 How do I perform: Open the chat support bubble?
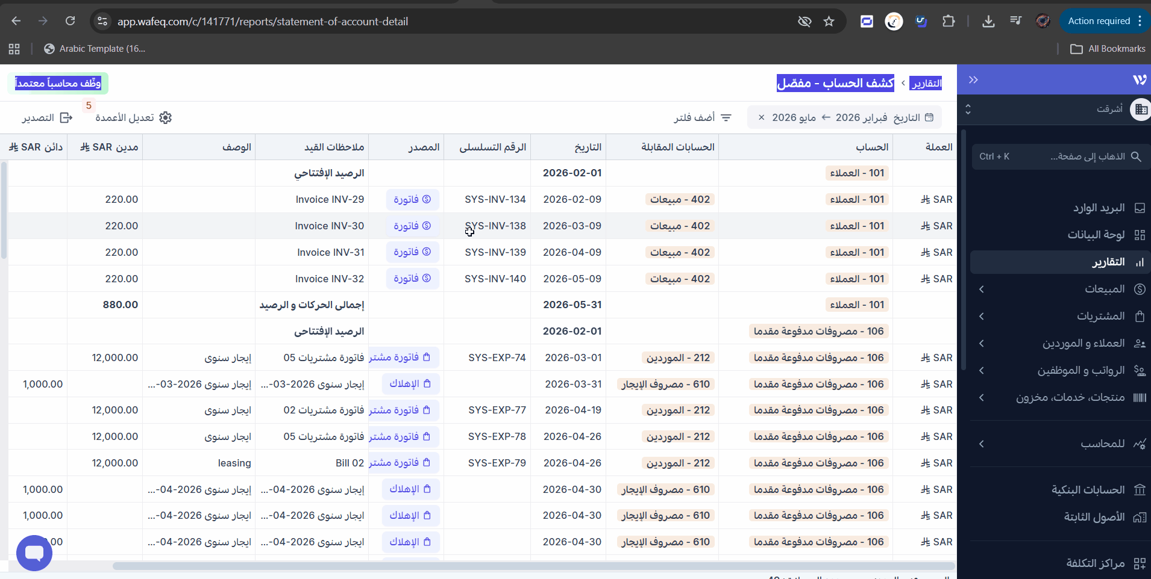pyautogui.click(x=34, y=553)
